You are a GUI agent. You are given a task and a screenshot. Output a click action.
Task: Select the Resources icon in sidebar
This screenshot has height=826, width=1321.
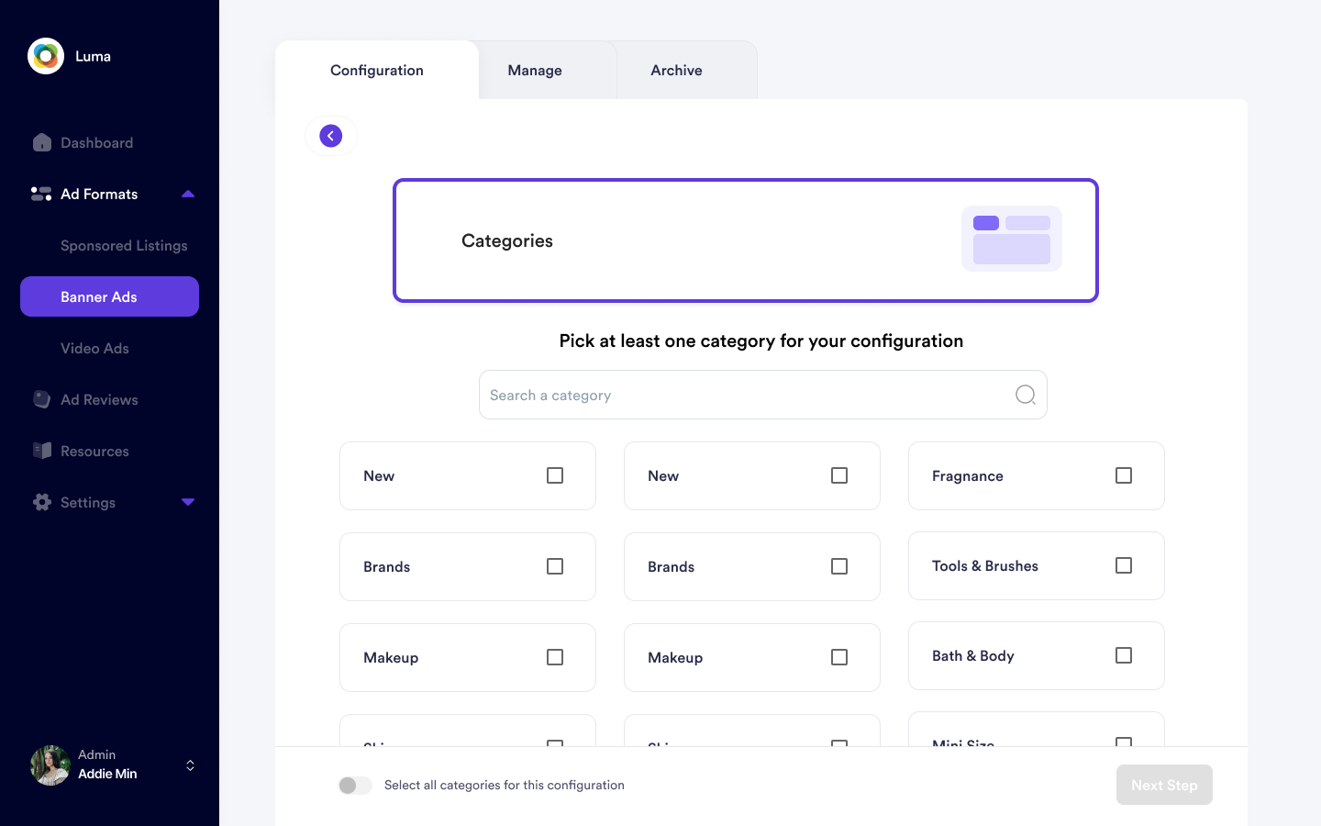pyautogui.click(x=41, y=451)
